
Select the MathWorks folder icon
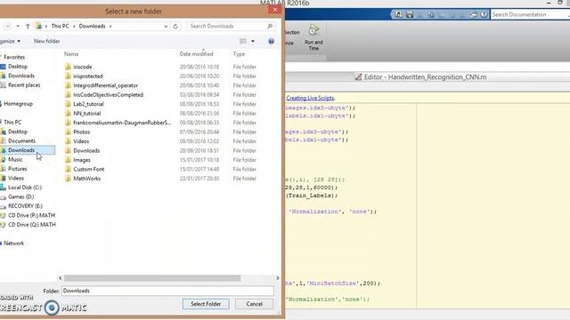(x=68, y=179)
